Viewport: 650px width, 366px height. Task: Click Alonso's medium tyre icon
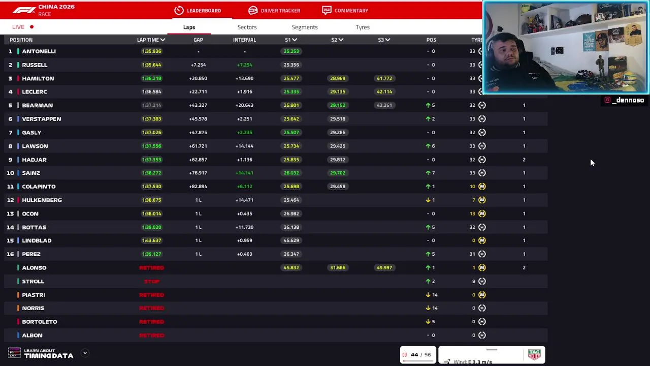(482, 267)
